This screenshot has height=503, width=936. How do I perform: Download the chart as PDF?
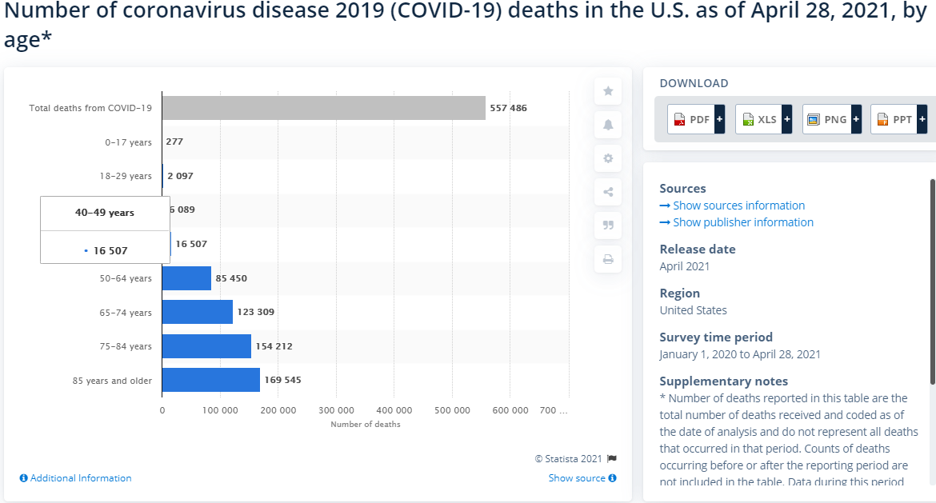coord(696,119)
